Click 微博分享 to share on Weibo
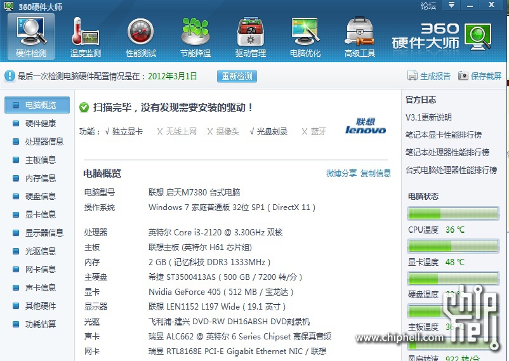Image resolution: width=509 pixels, height=361 pixels. (x=341, y=173)
